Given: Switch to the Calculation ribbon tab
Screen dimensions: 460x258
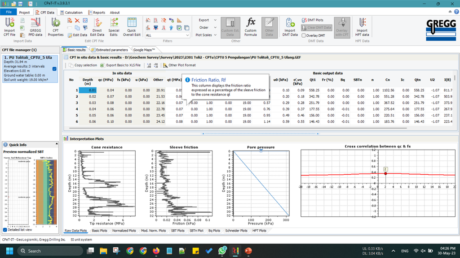Looking at the screenshot, I should pos(71,12).
